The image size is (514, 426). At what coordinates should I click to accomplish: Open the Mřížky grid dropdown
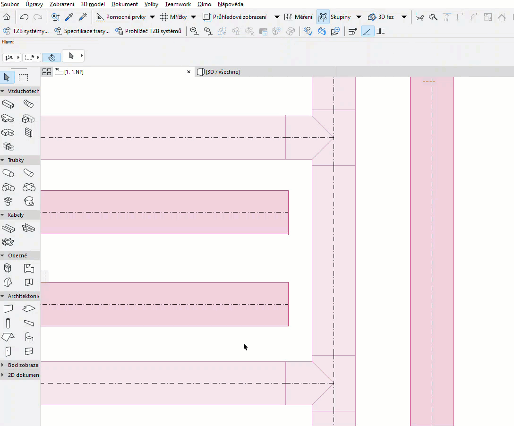(x=193, y=16)
